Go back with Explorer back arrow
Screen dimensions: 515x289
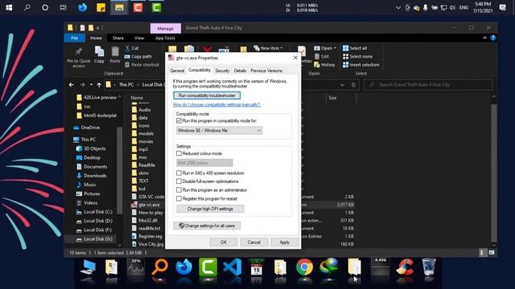72,85
